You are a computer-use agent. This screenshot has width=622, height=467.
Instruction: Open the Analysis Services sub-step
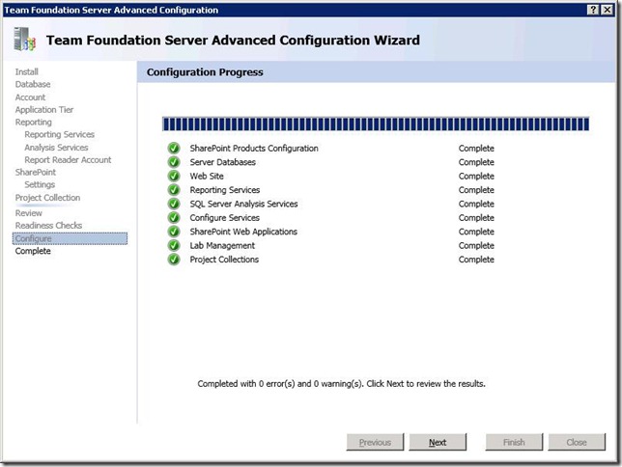coord(56,148)
